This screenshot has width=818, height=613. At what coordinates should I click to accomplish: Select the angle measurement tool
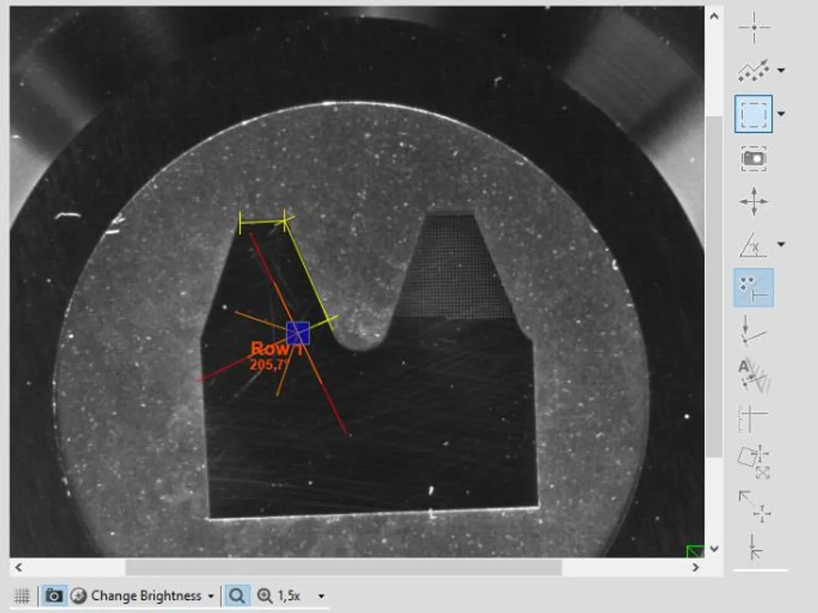(754, 244)
